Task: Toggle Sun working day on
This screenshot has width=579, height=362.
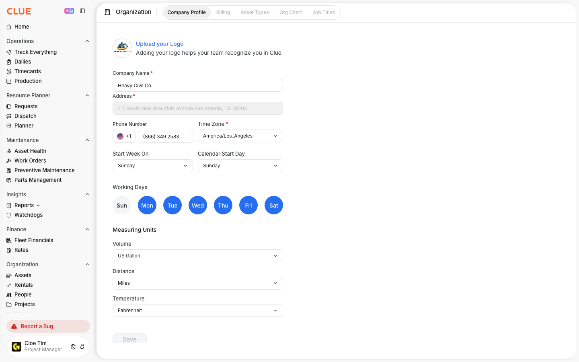Action: tap(122, 205)
